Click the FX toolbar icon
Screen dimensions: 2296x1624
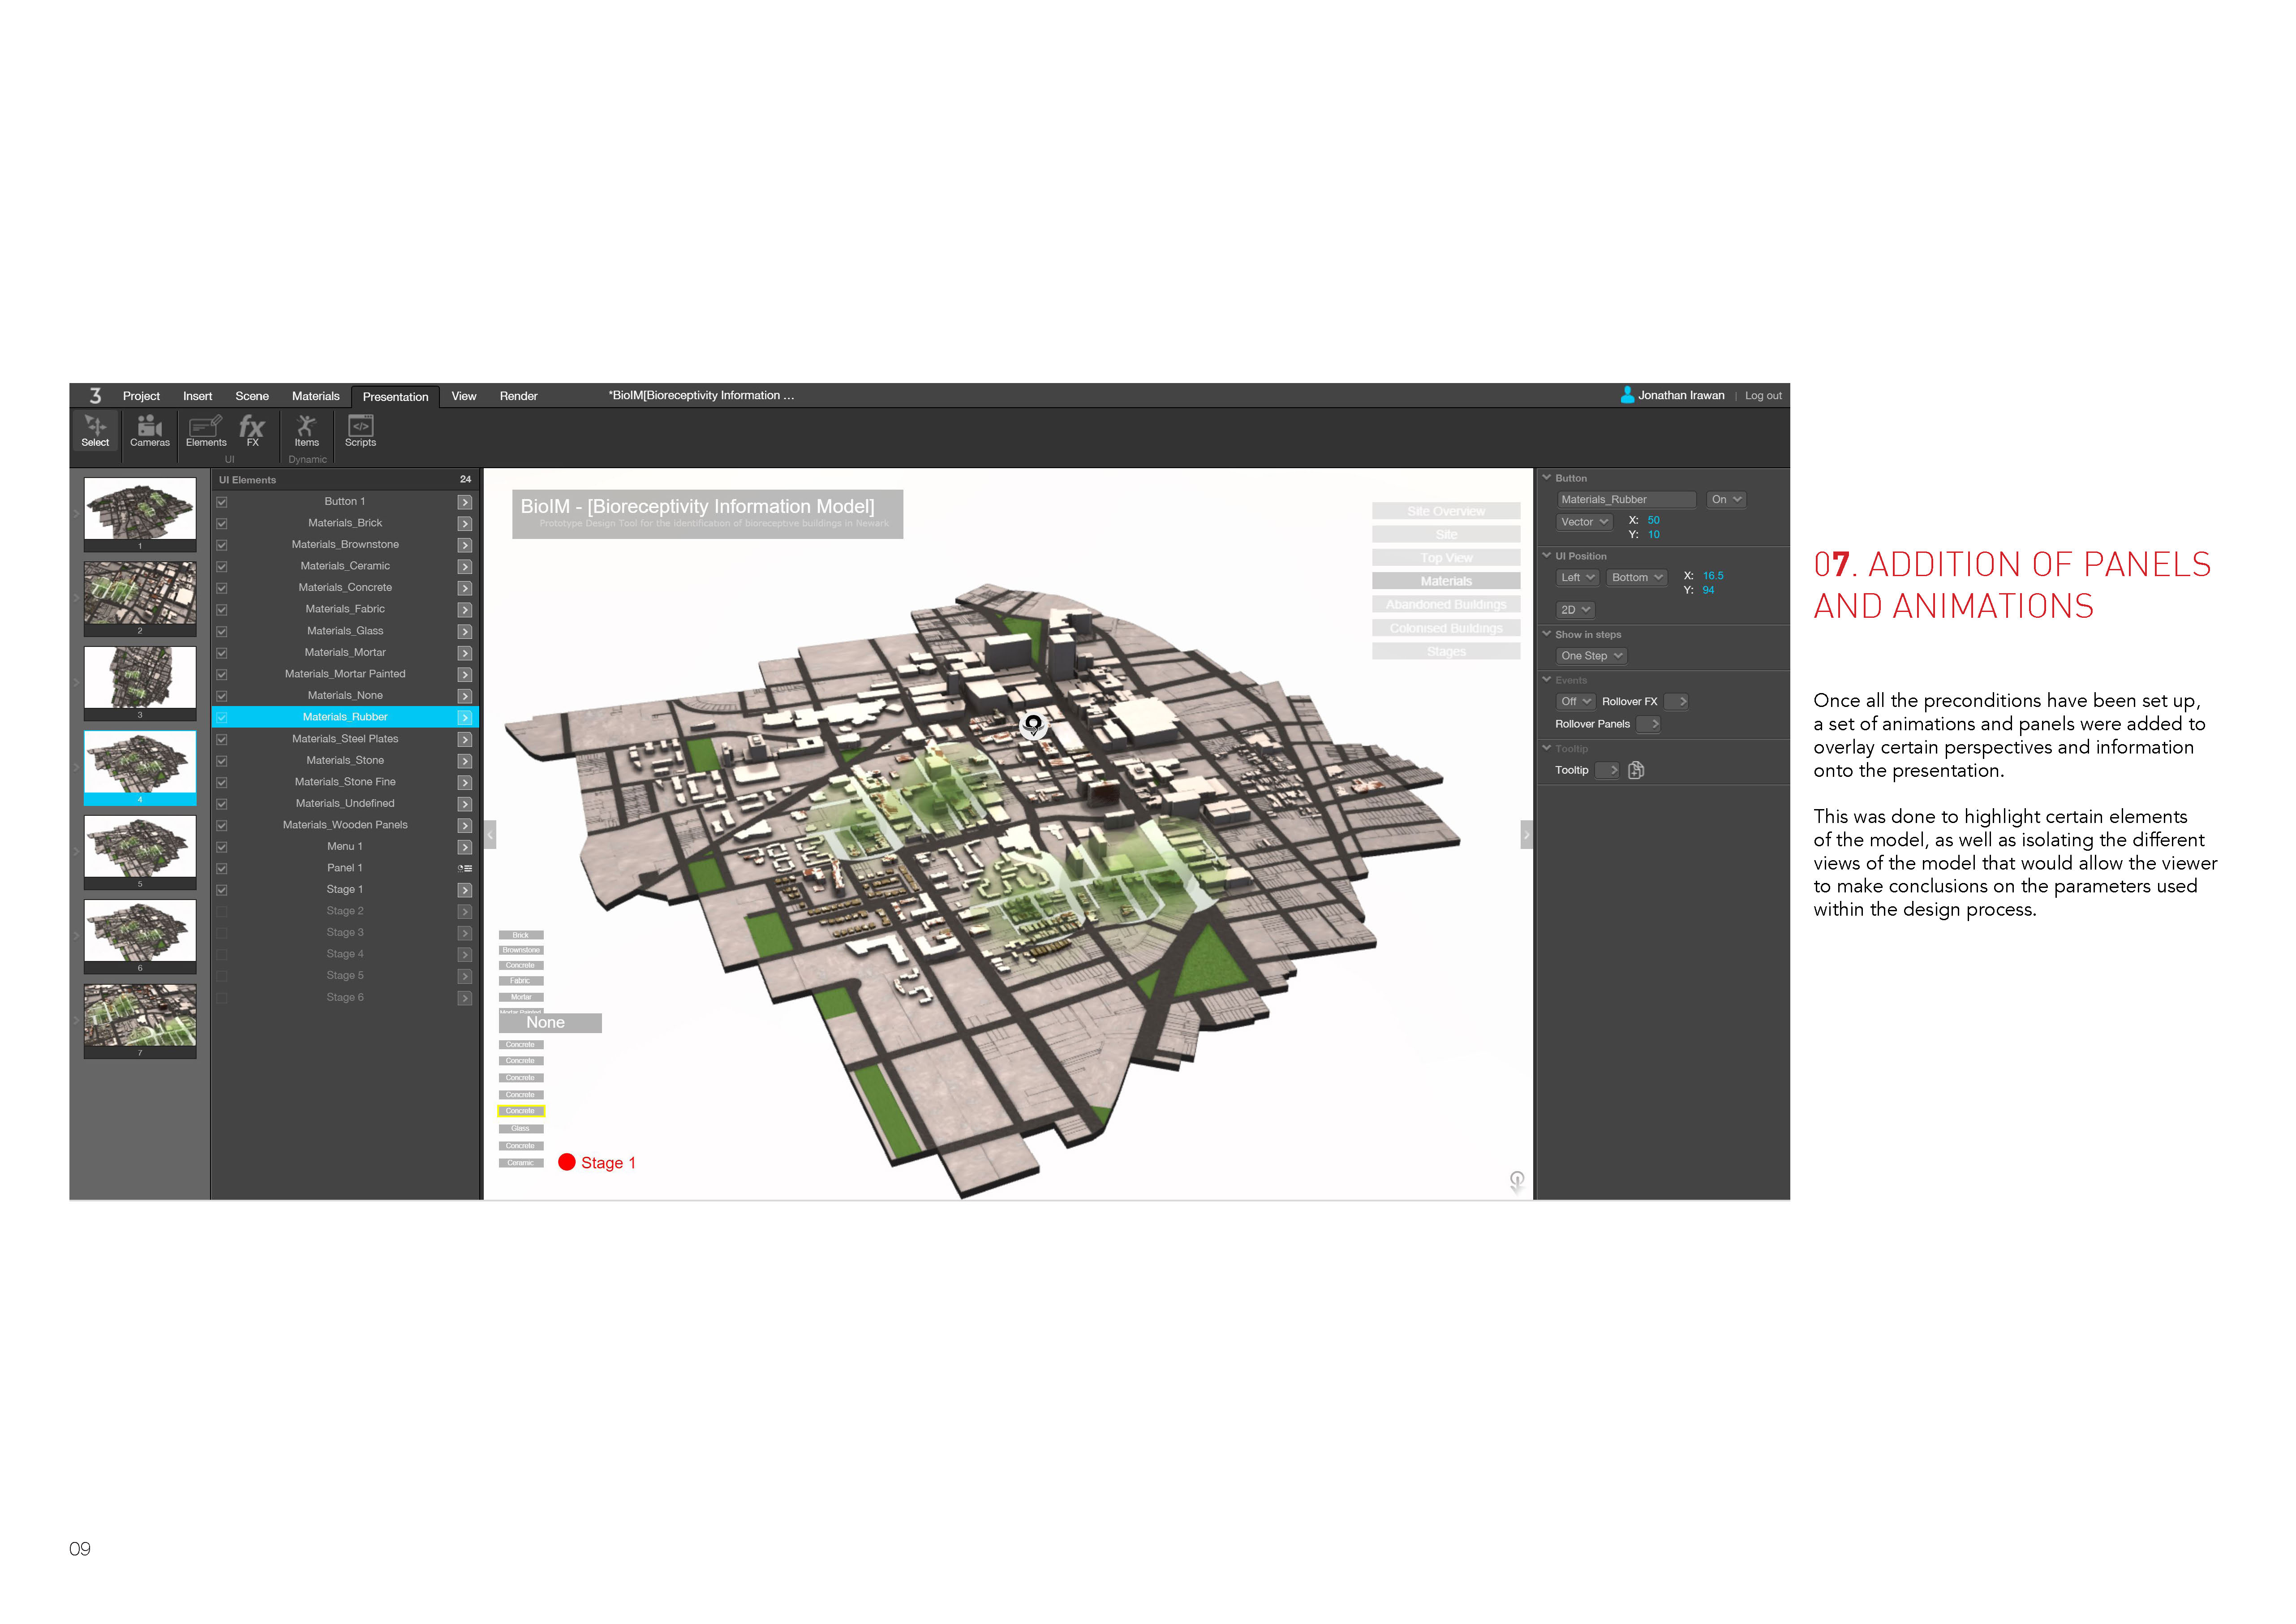pos(252,431)
